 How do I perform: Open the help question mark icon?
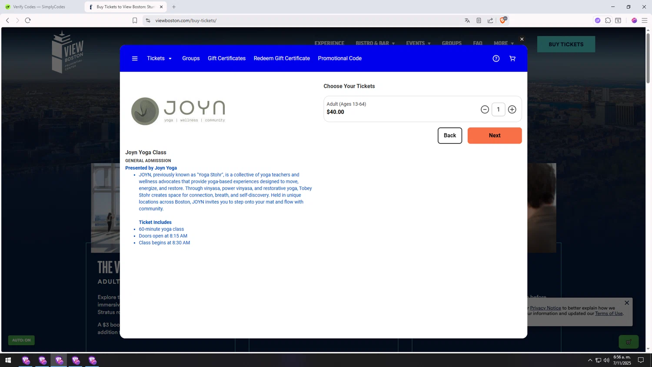pos(496,59)
